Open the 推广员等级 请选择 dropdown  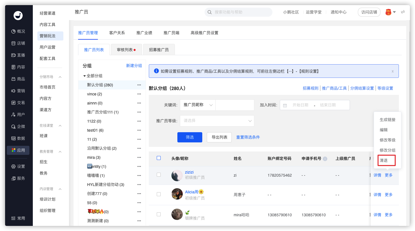click(x=217, y=121)
